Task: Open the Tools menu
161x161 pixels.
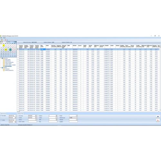Action: 4,38
